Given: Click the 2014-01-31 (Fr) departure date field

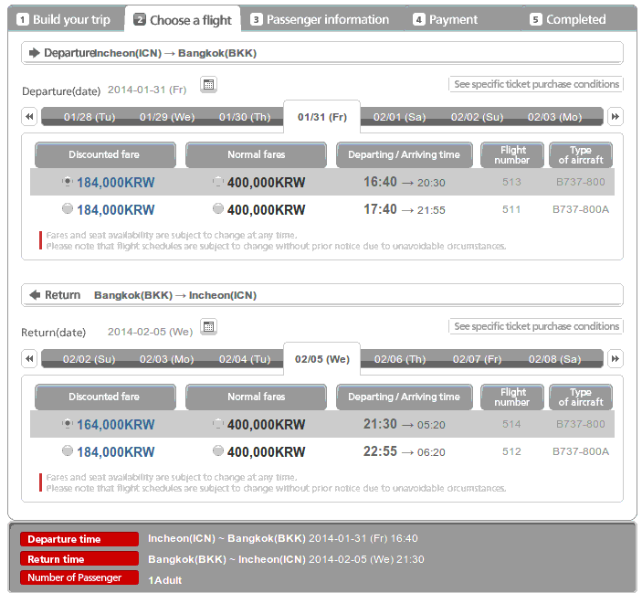Looking at the screenshot, I should coord(147,90).
